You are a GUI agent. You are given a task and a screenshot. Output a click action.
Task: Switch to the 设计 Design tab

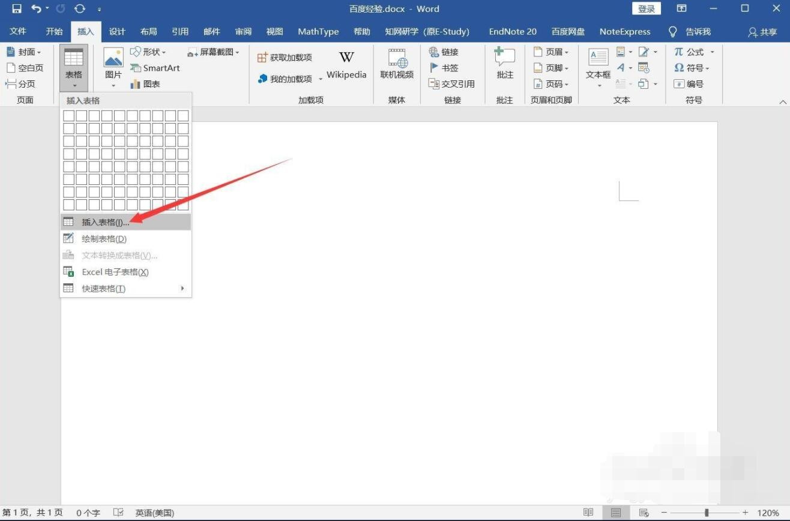tap(117, 31)
